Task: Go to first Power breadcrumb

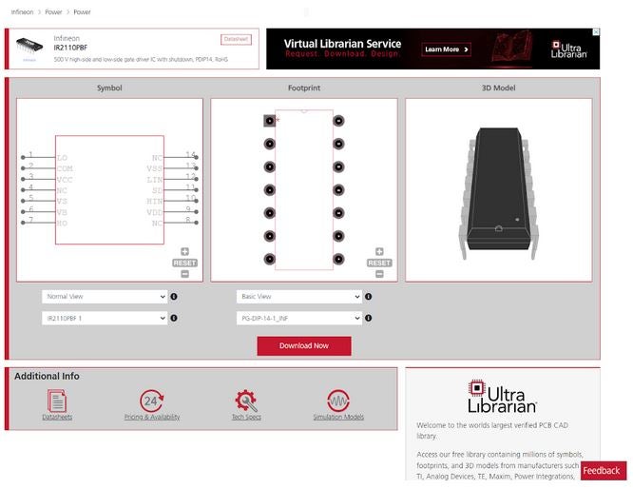Action: (53, 12)
